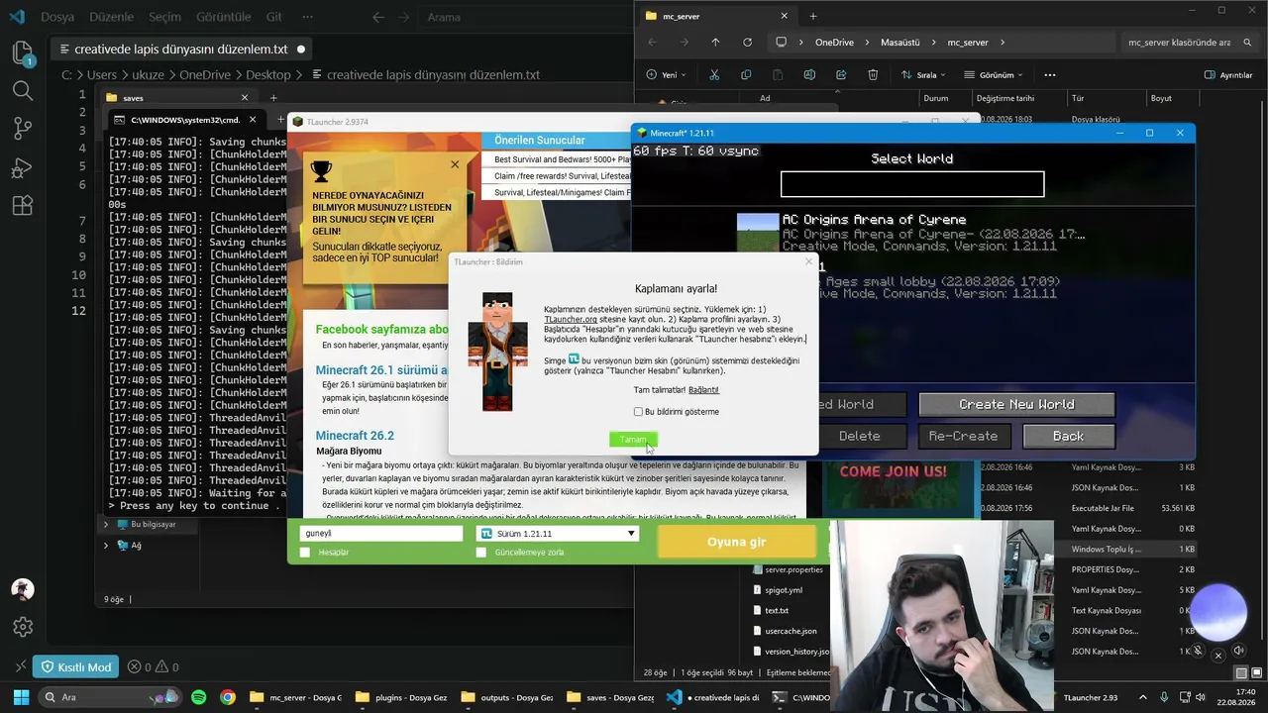Show hidden system tray icons
1268x713 pixels.
pos(1143,697)
